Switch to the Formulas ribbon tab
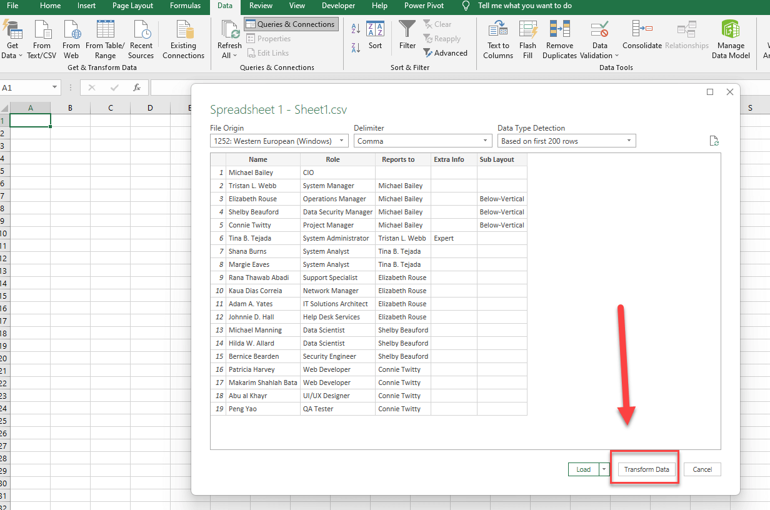The height and width of the screenshot is (510, 770). point(185,7)
